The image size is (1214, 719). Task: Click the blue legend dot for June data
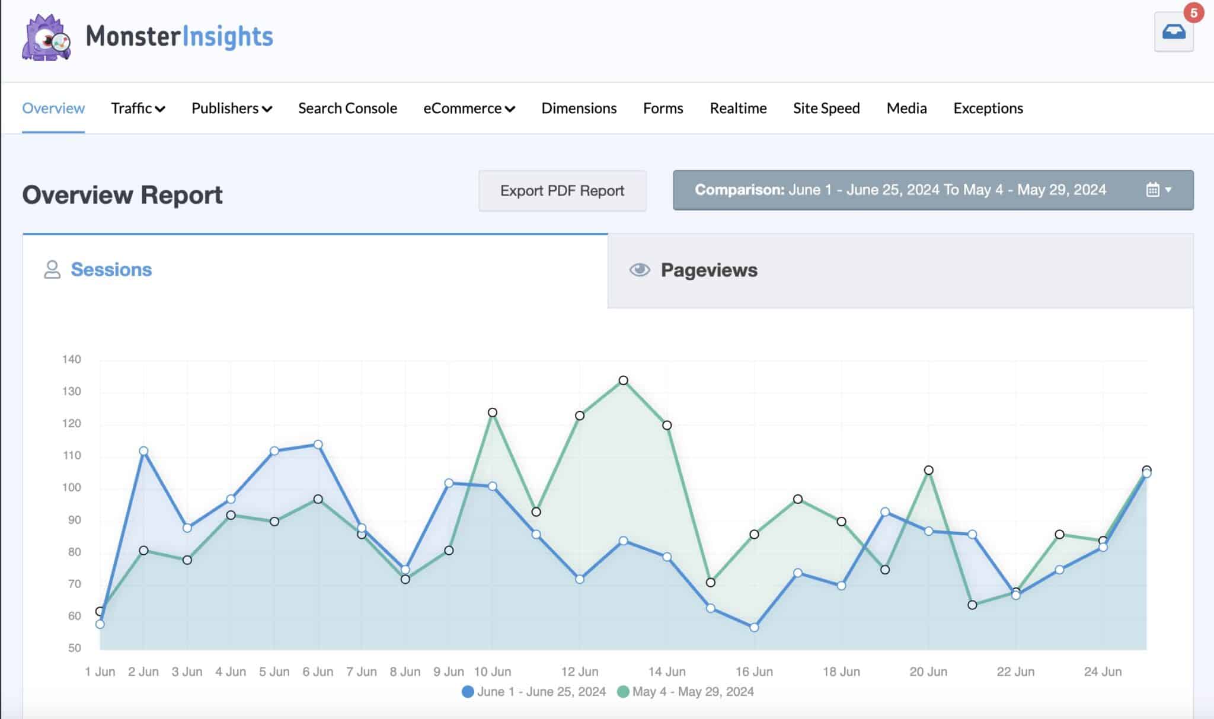click(468, 691)
